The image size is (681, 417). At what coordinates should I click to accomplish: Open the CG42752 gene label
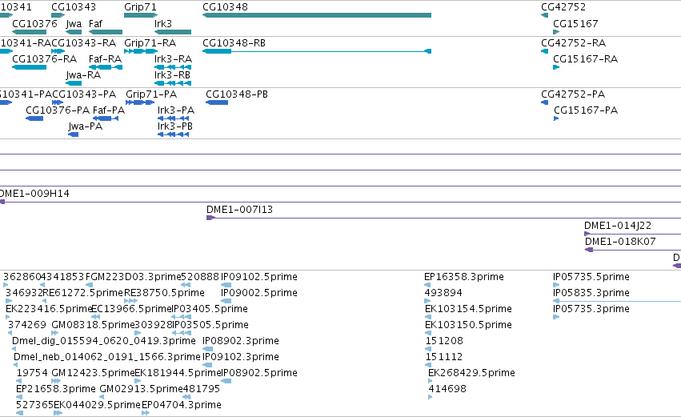[563, 7]
